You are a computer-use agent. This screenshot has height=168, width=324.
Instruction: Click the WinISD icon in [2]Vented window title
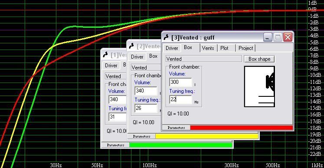click(x=131, y=46)
